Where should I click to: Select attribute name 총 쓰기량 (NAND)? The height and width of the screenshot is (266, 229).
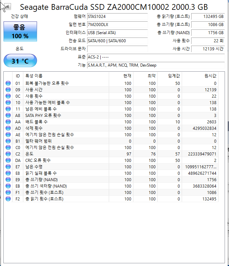tap(42, 180)
